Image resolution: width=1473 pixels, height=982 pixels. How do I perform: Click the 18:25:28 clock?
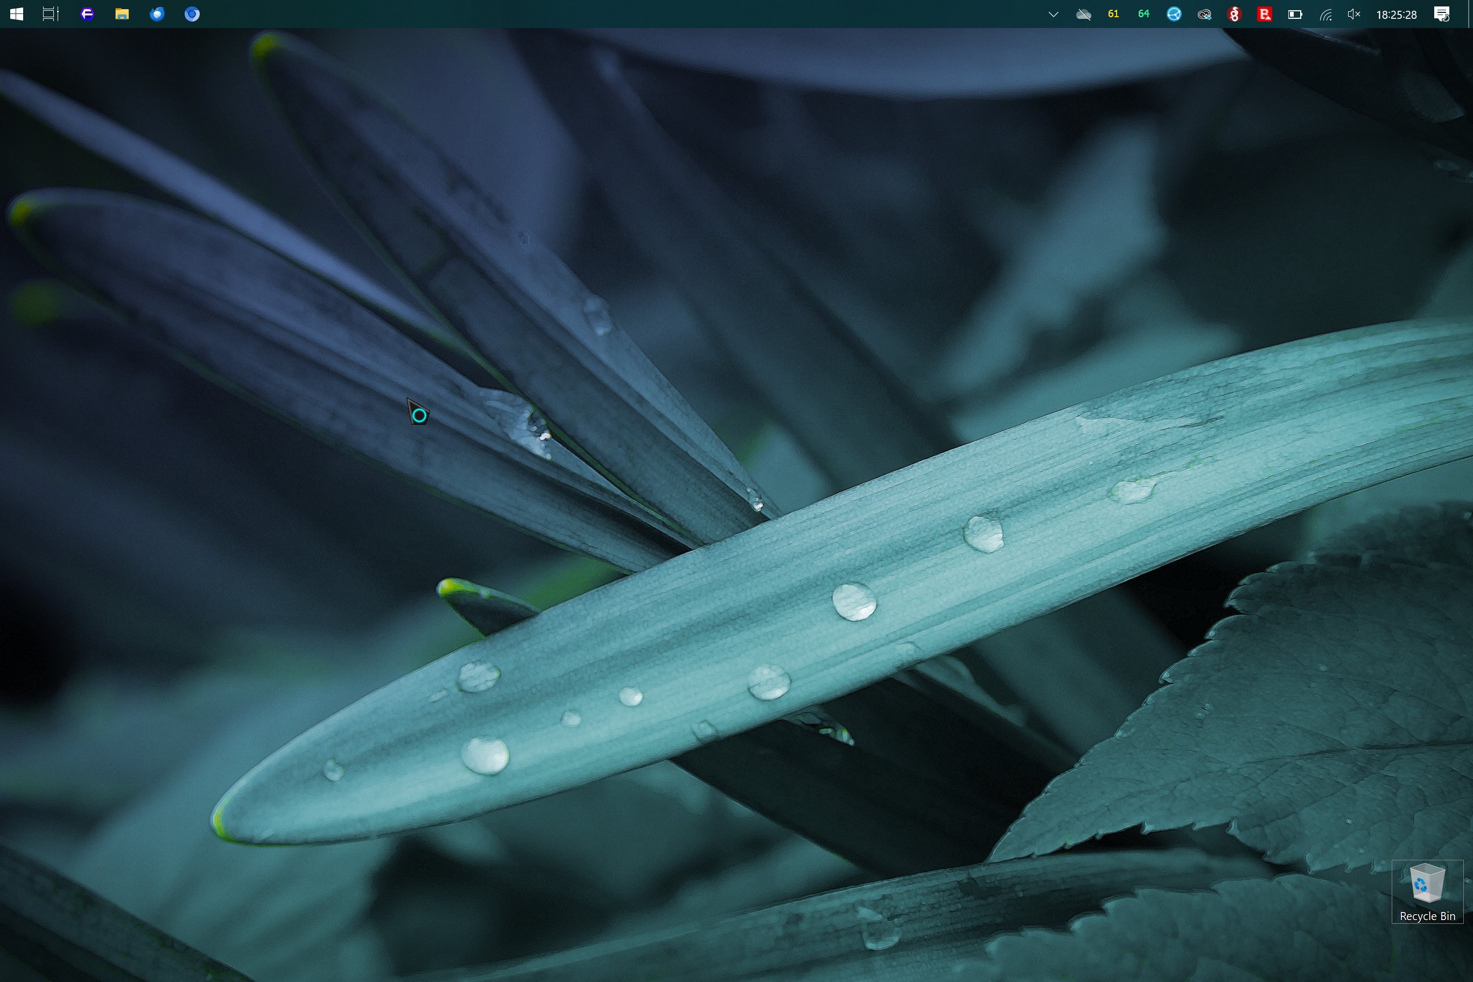pyautogui.click(x=1396, y=15)
